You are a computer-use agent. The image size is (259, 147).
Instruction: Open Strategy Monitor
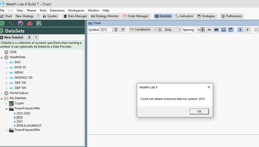[x=105, y=16]
